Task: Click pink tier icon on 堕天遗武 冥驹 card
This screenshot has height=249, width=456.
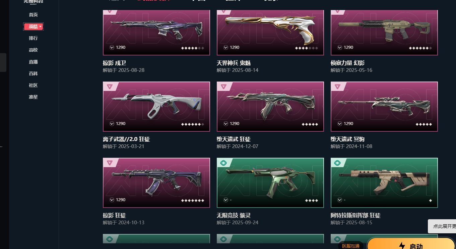Action: pos(337,87)
